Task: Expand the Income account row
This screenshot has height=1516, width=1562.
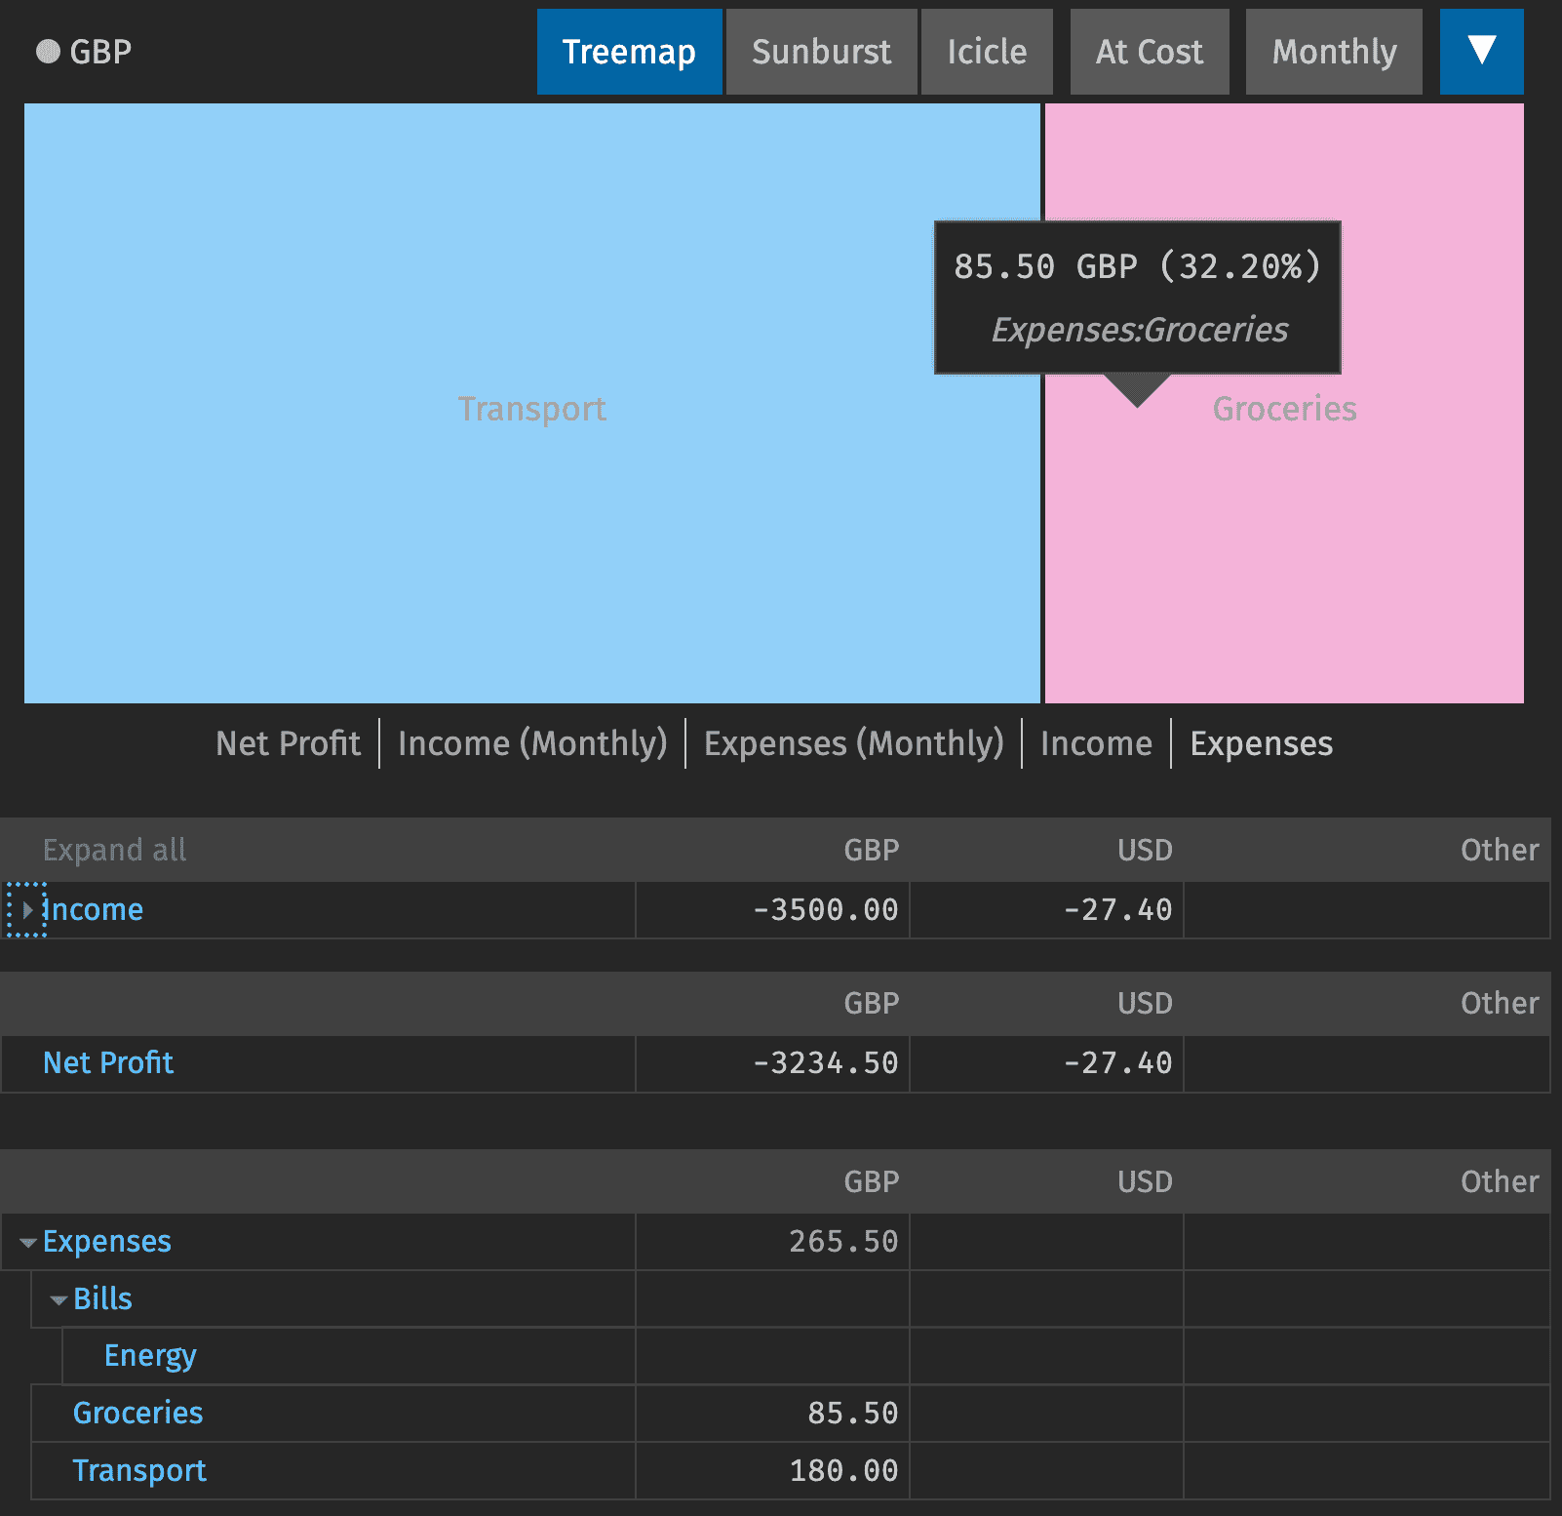Action: [x=26, y=909]
